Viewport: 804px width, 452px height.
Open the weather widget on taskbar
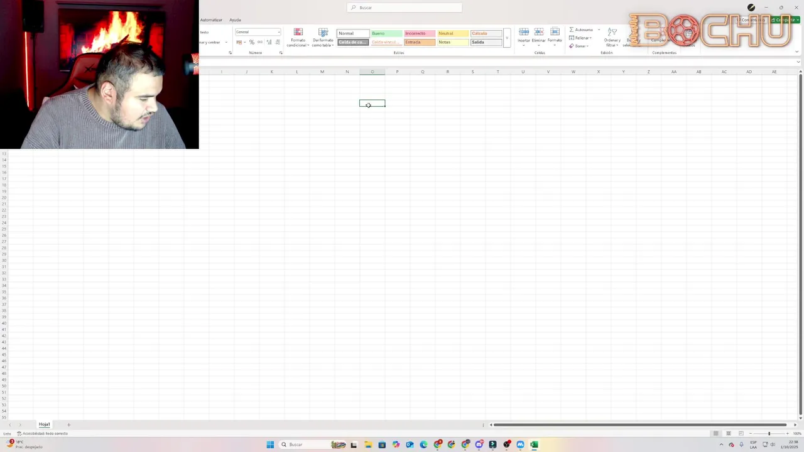click(24, 444)
